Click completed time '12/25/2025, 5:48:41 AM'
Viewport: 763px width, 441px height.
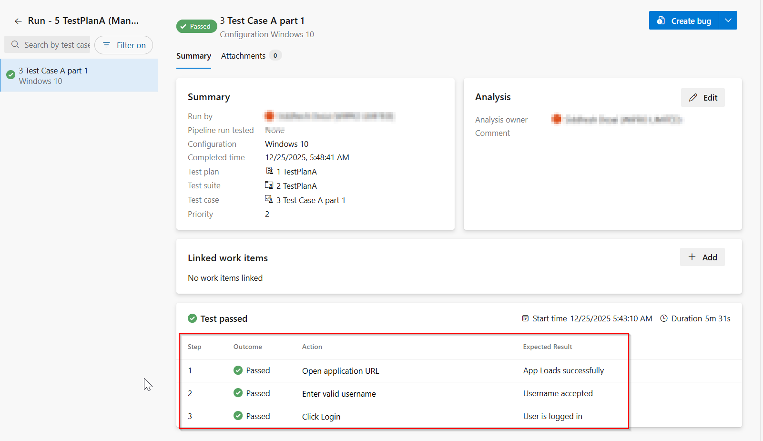307,157
